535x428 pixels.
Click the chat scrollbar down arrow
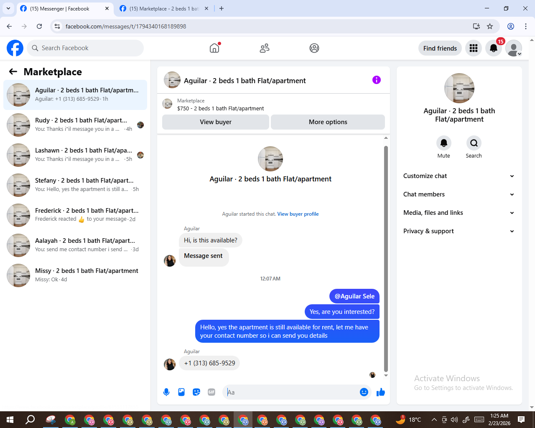point(386,375)
